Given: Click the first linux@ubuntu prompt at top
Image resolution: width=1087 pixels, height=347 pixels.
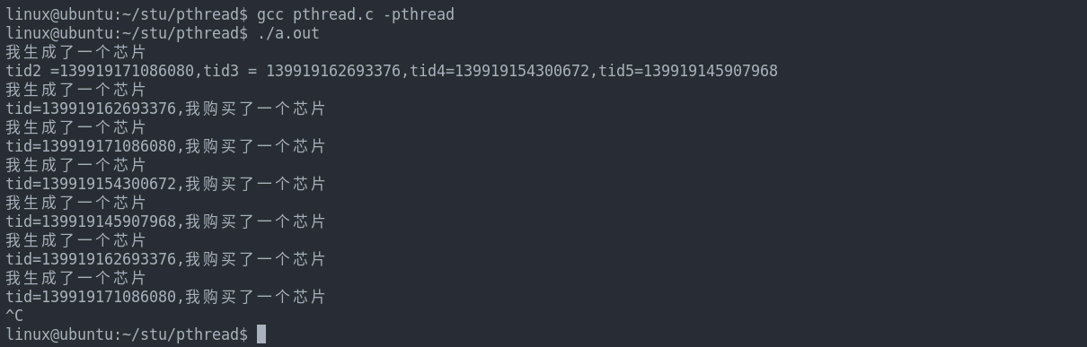Looking at the screenshot, I should [x=127, y=14].
